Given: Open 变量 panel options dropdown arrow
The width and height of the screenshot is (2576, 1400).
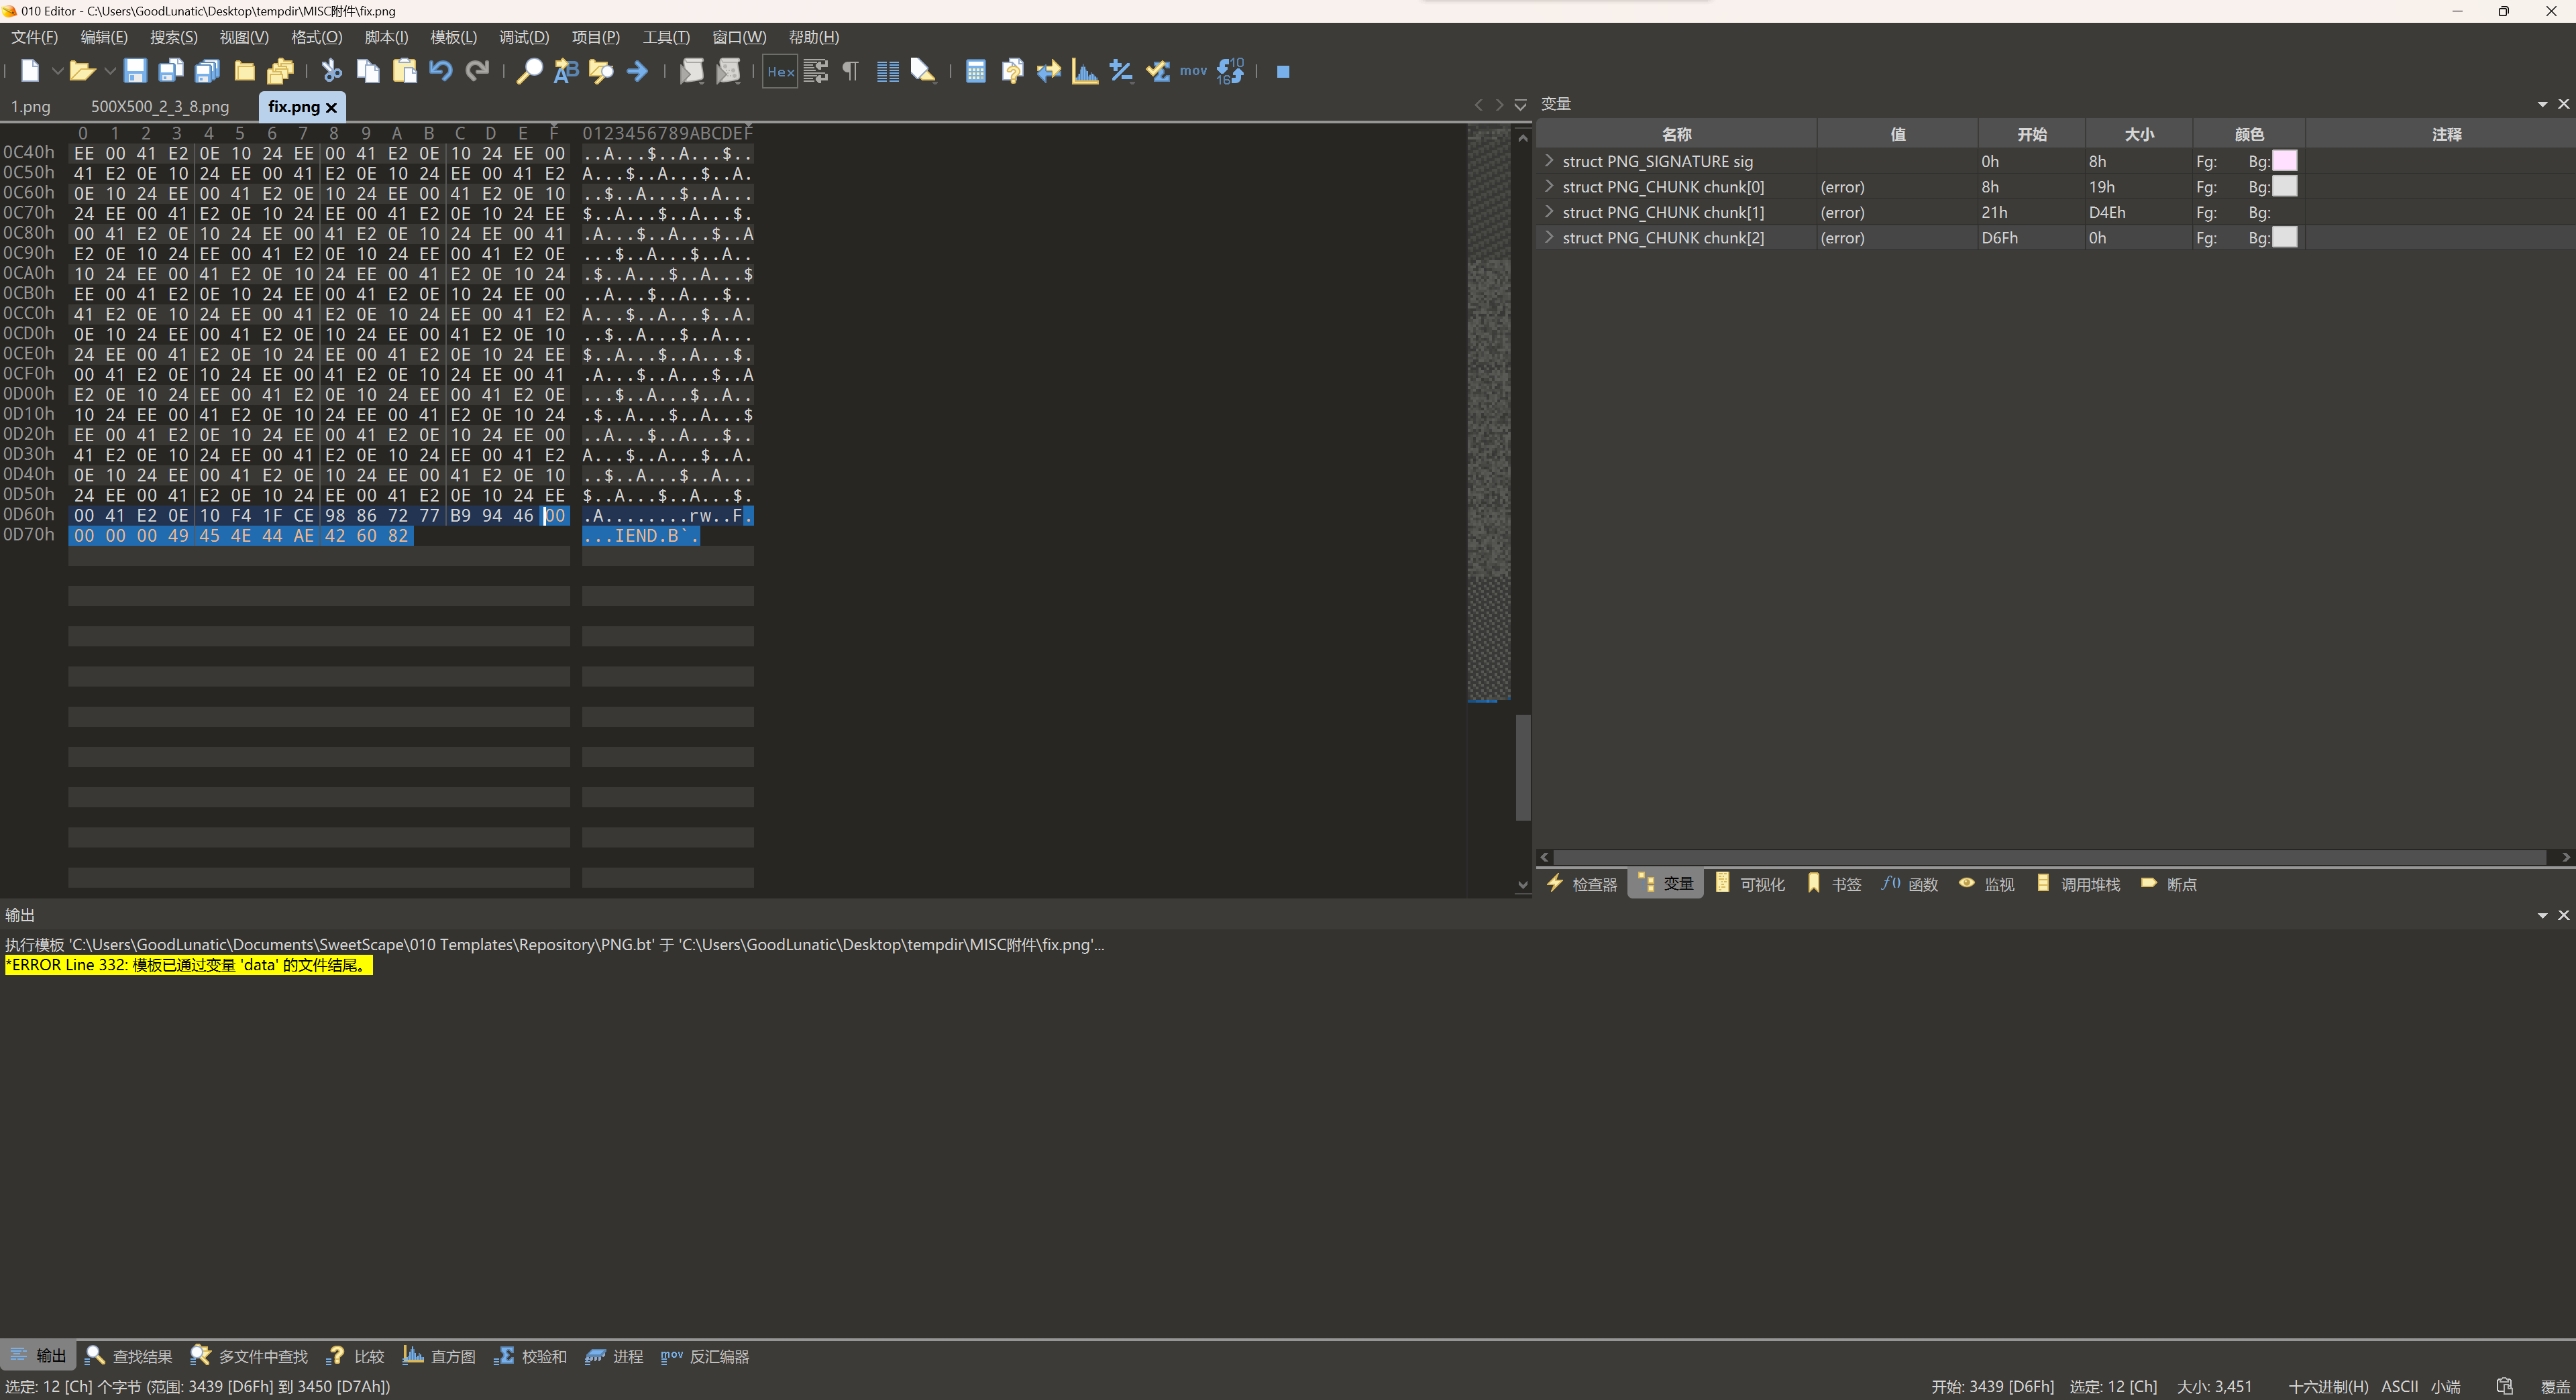Looking at the screenshot, I should pos(2542,104).
